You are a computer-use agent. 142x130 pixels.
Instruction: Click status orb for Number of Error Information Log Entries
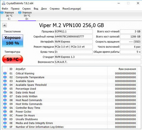[5, 127]
